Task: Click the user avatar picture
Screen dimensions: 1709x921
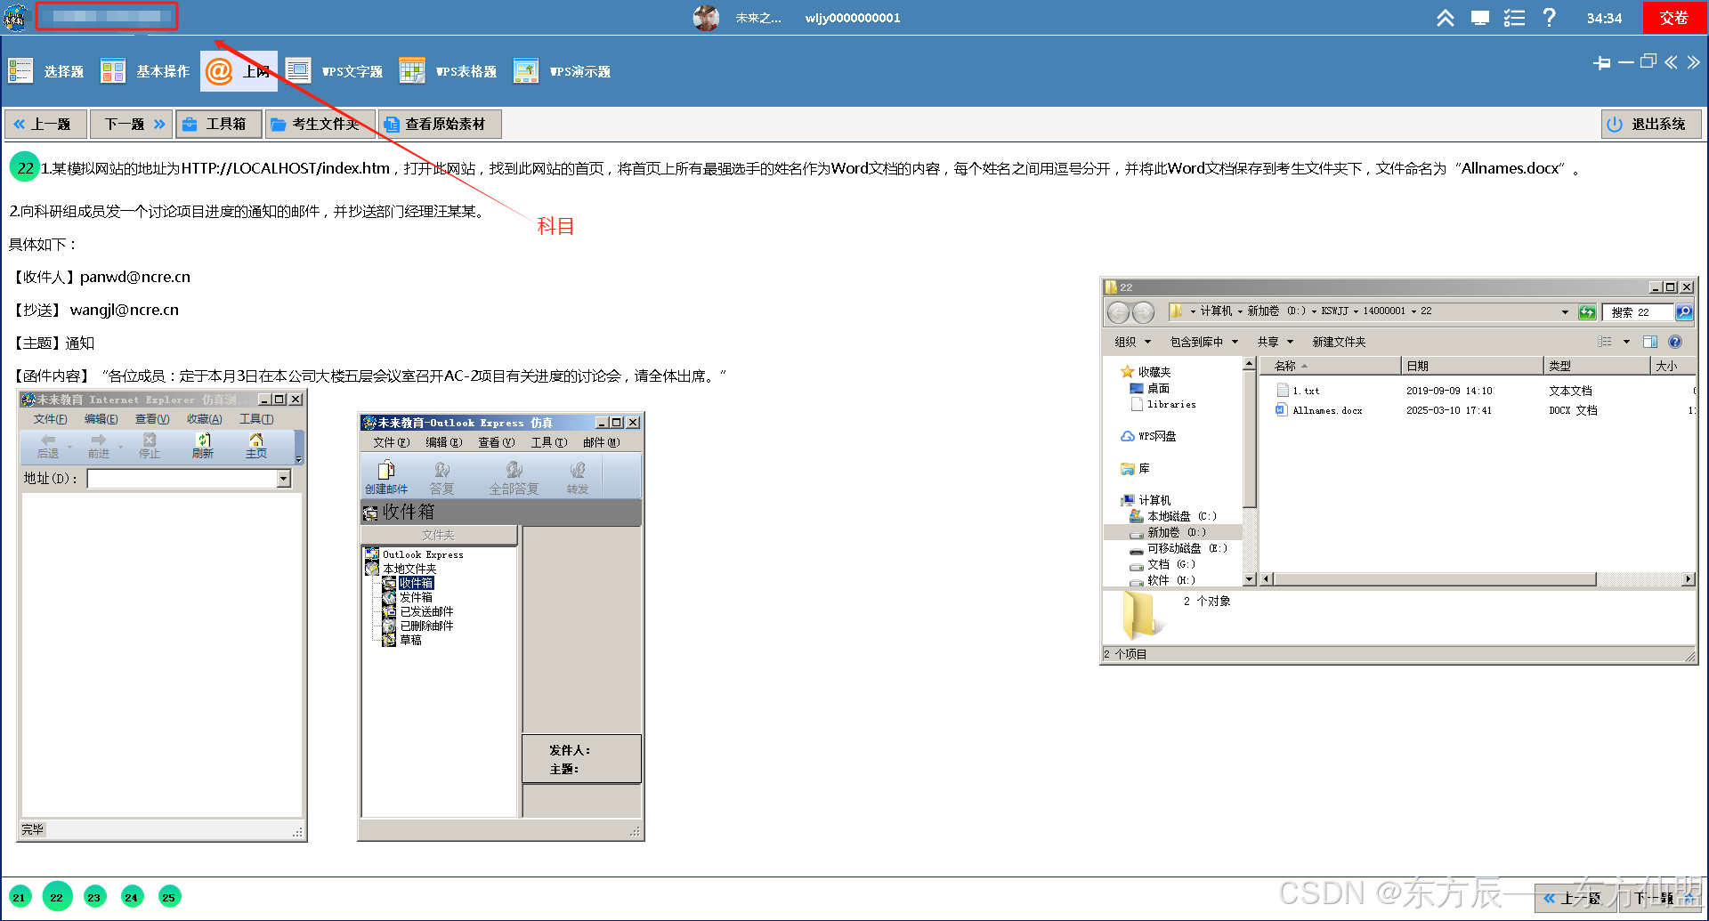Action: click(x=706, y=18)
